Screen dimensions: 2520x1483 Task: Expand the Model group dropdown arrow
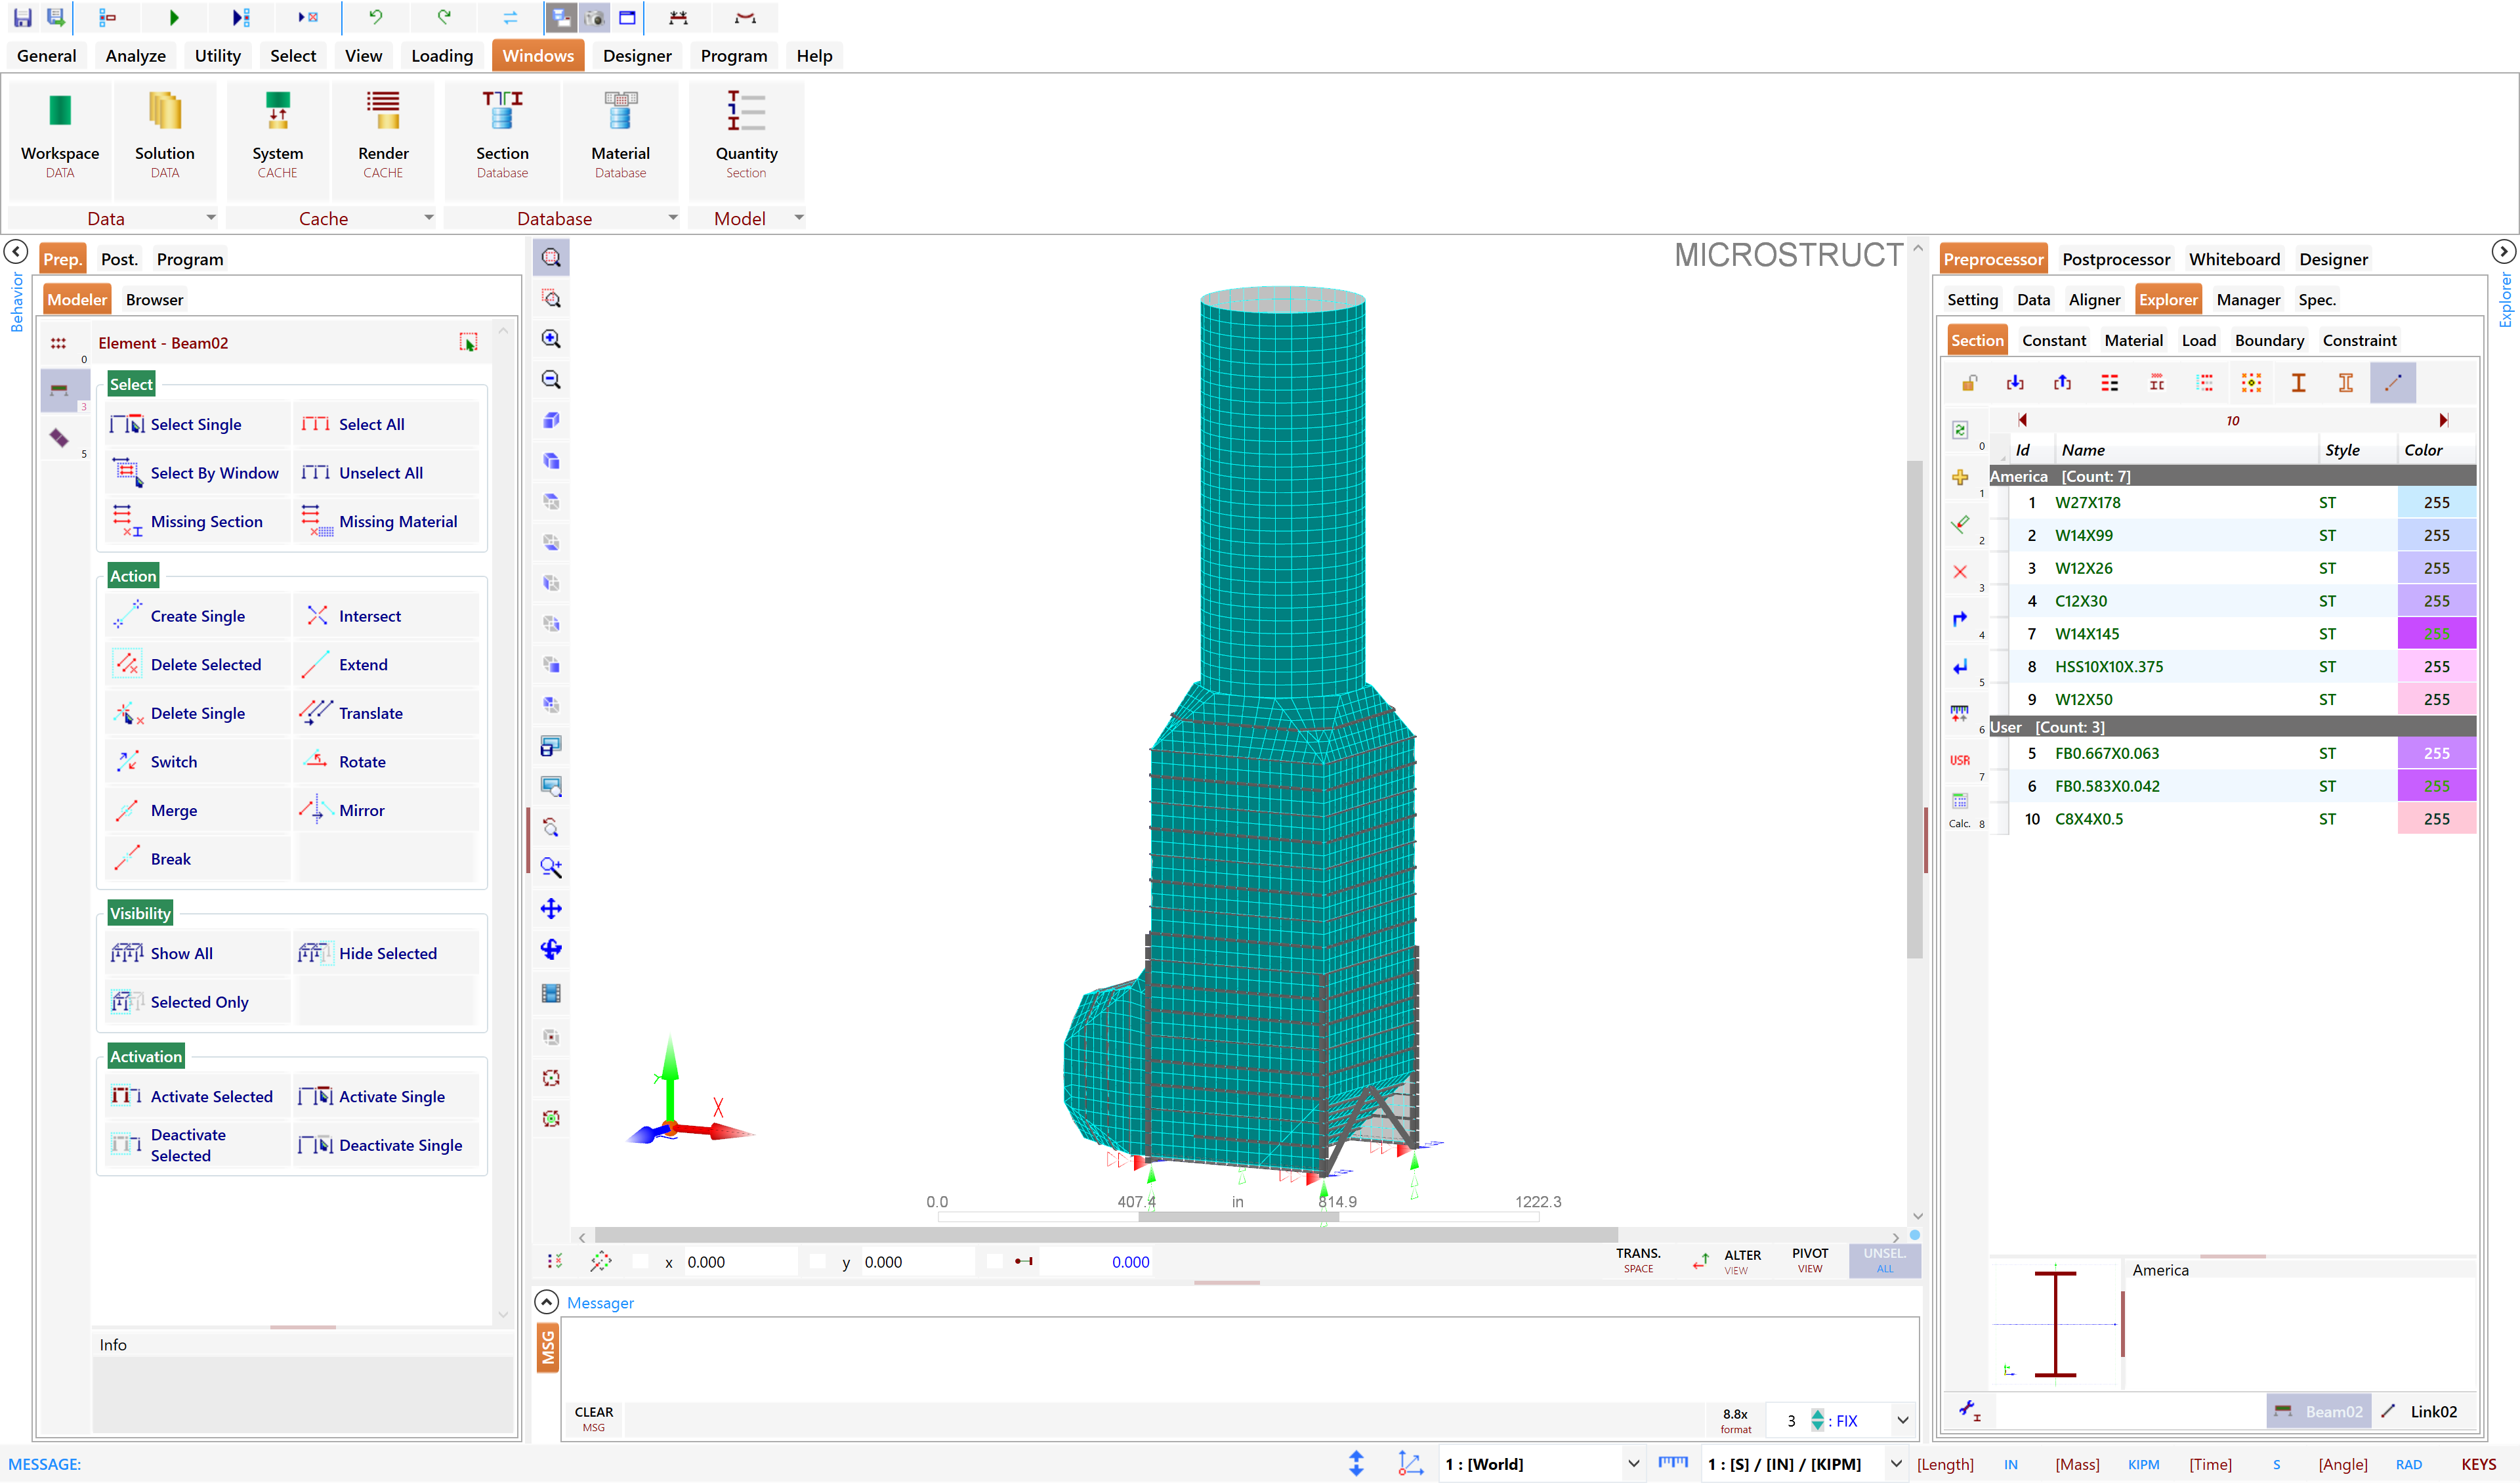tap(799, 217)
